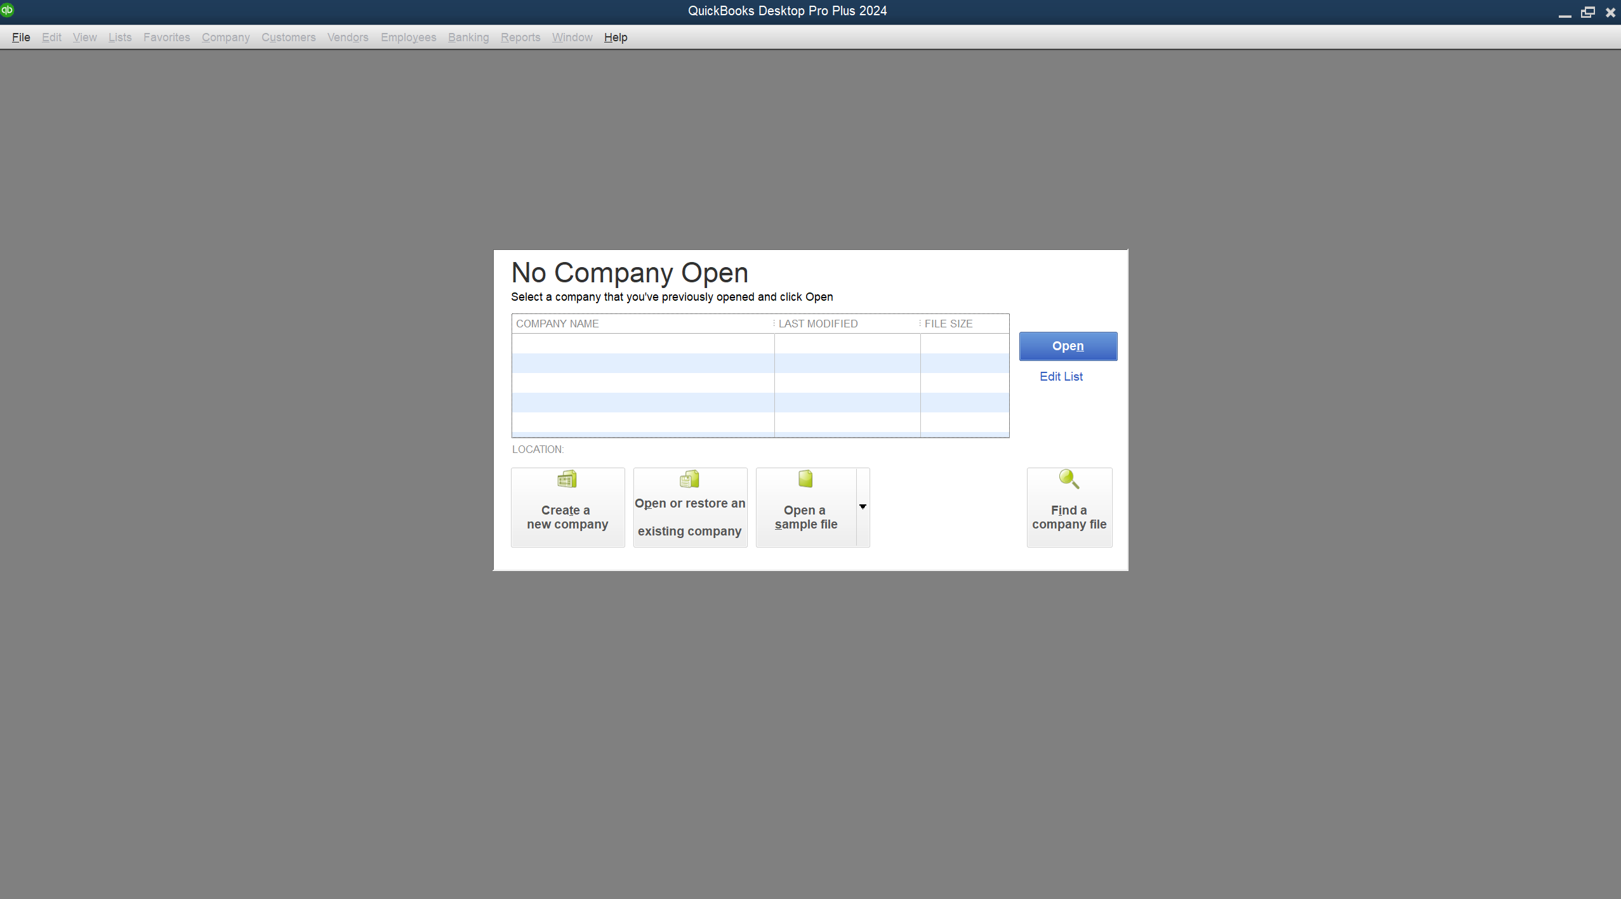Click the Create a new company icon

(x=567, y=479)
